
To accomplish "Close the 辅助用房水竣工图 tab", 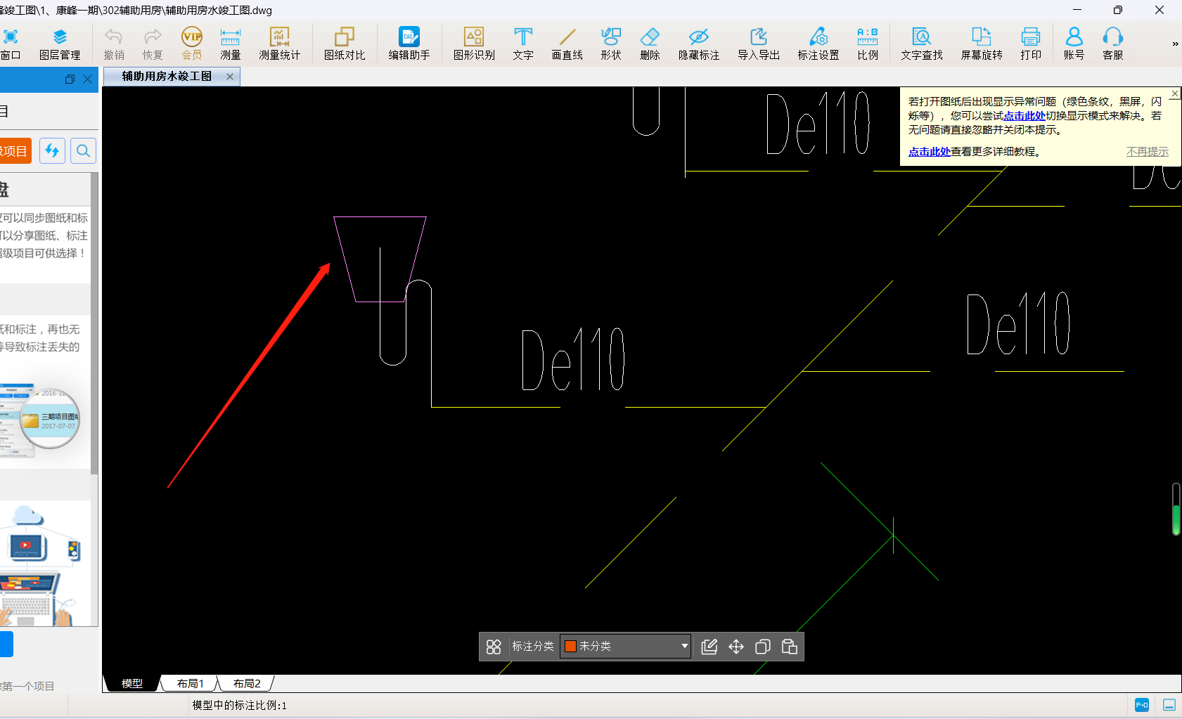I will (x=229, y=77).
